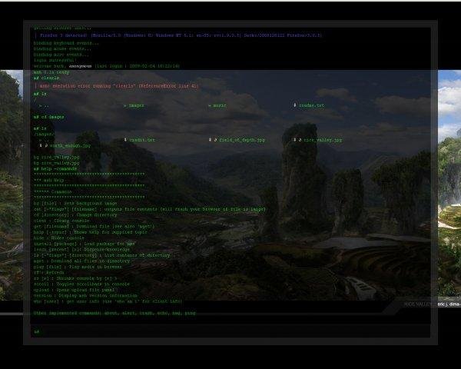Select help line 'rs [x] : Shrinks console'

click(75, 278)
